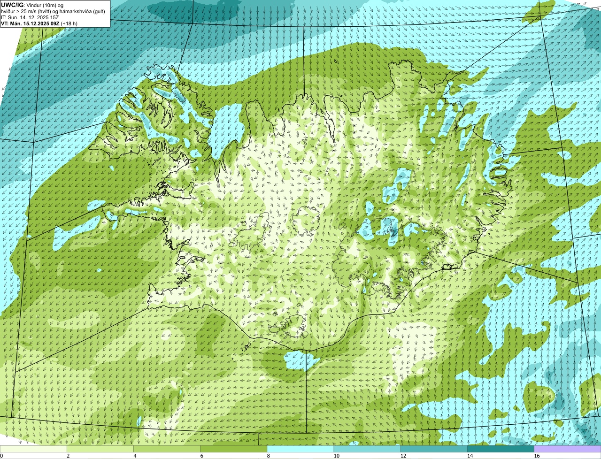
Task: Click the legend tick label "6"
Action: pos(201,456)
